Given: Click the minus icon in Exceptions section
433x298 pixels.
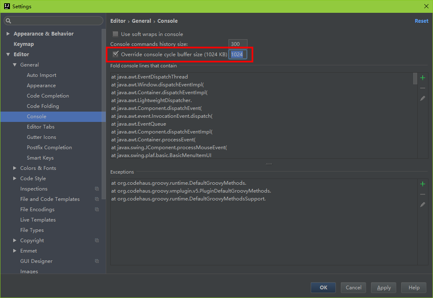Looking at the screenshot, I should pyautogui.click(x=422, y=194).
